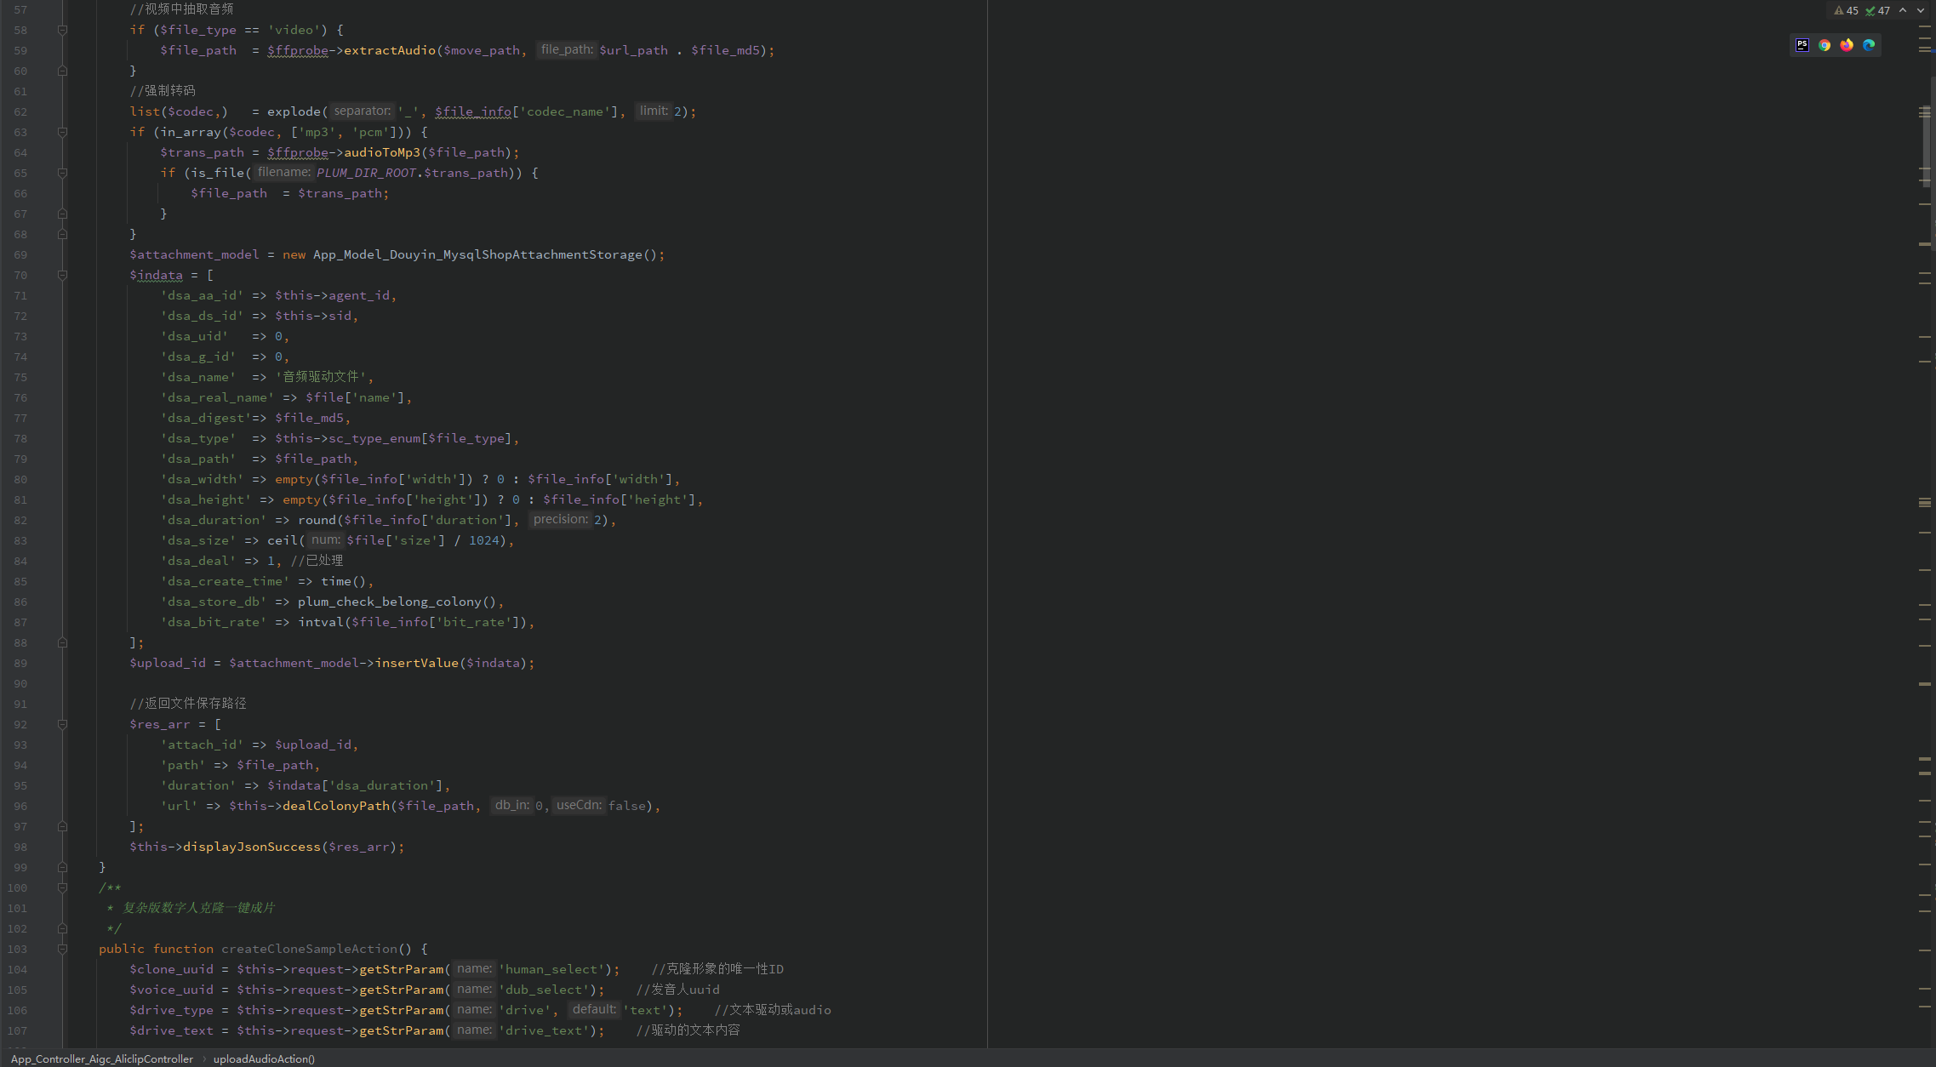
Task: Open file in Chrome browser
Action: (x=1824, y=45)
